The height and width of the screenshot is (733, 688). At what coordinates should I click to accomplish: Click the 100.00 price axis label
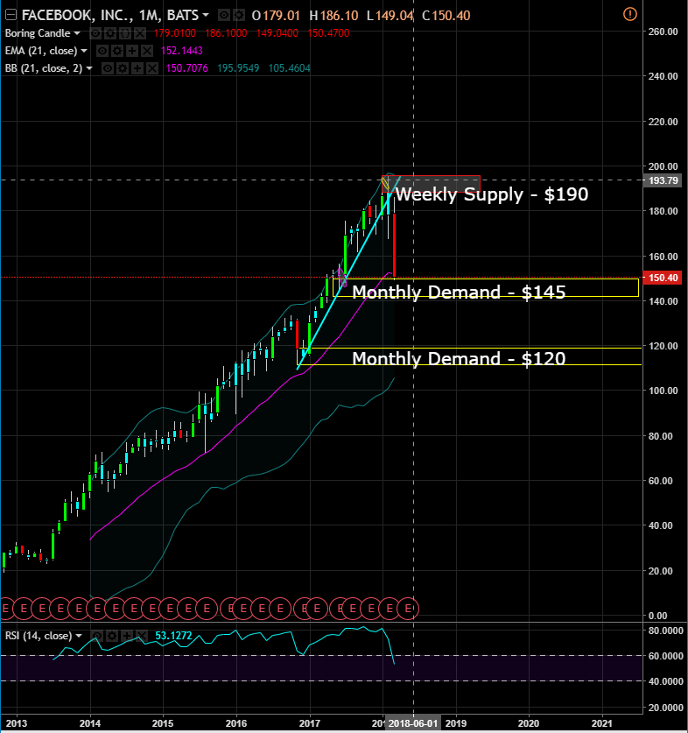pyautogui.click(x=663, y=391)
